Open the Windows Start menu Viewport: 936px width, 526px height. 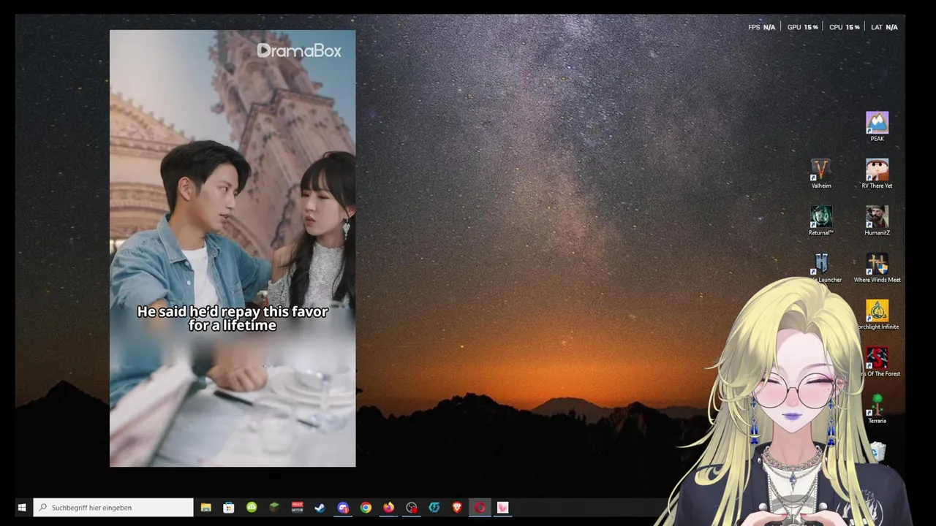(22, 507)
